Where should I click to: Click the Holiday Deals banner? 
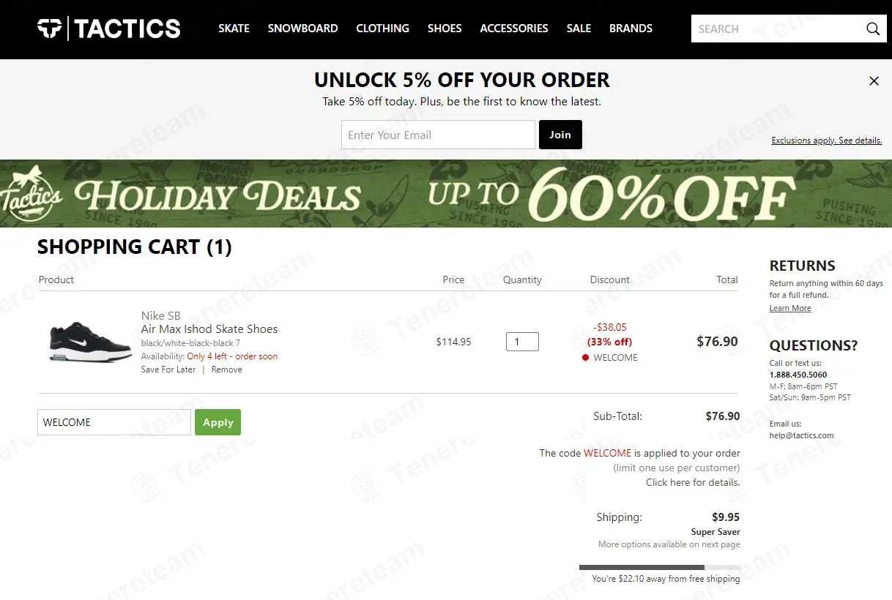446,194
